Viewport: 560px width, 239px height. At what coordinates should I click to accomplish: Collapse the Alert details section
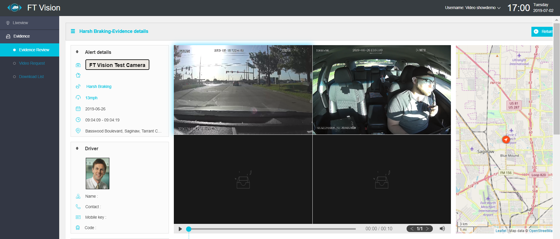pyautogui.click(x=77, y=52)
